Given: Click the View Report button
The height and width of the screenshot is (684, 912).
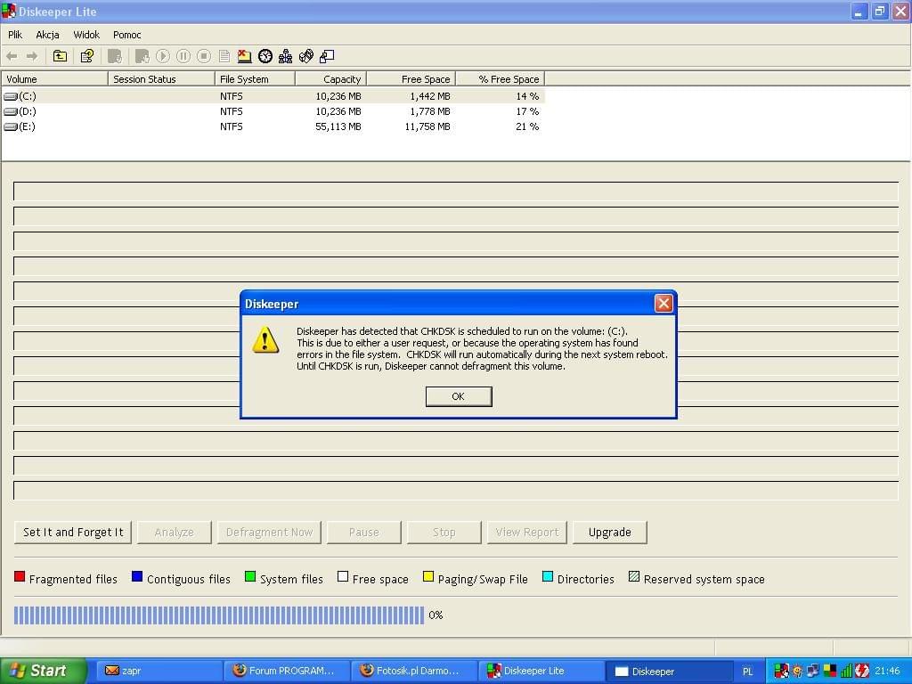Looking at the screenshot, I should tap(527, 533).
